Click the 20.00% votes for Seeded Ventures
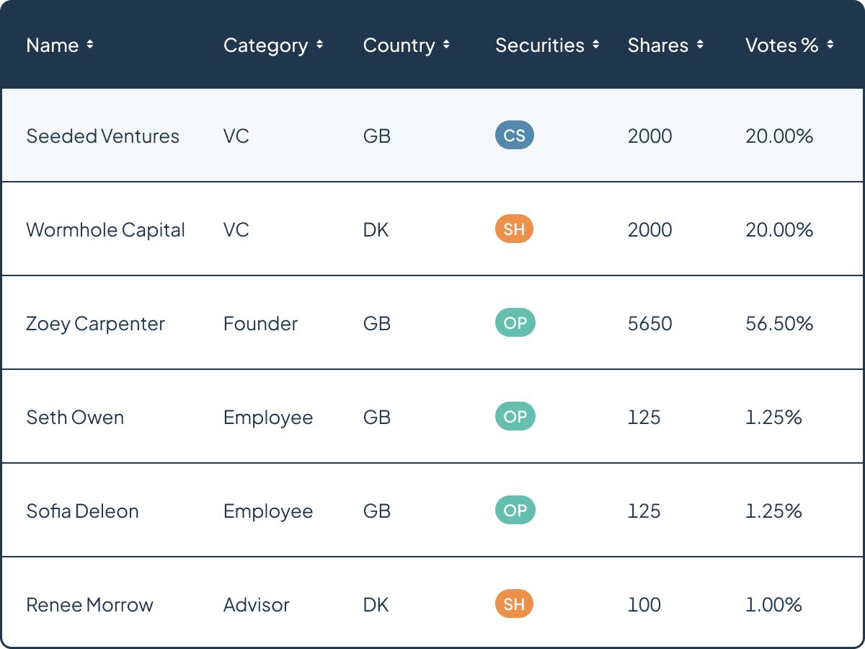 pos(779,136)
